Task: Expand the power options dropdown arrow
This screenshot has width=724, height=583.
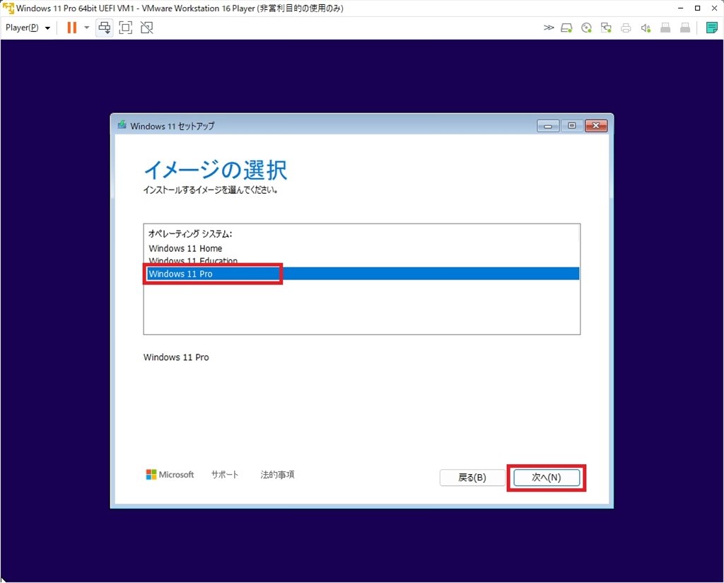Action: 86,28
